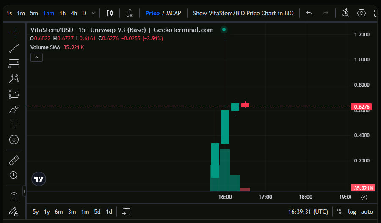Click the fullscreen mode icon
This screenshot has height=223, width=381.
tap(375, 13)
